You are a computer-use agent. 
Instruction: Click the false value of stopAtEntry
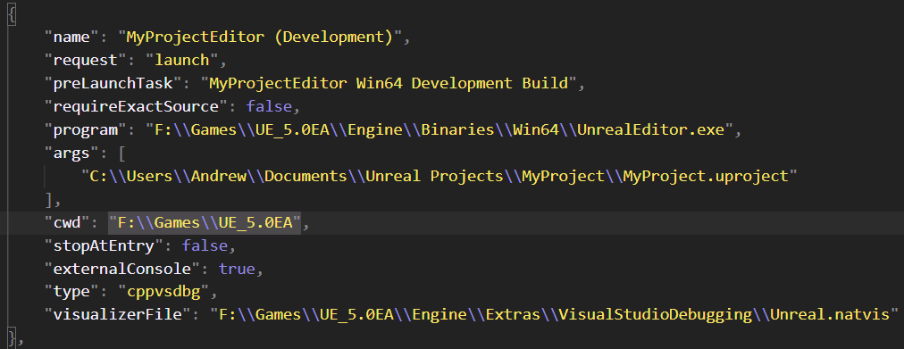(x=205, y=246)
